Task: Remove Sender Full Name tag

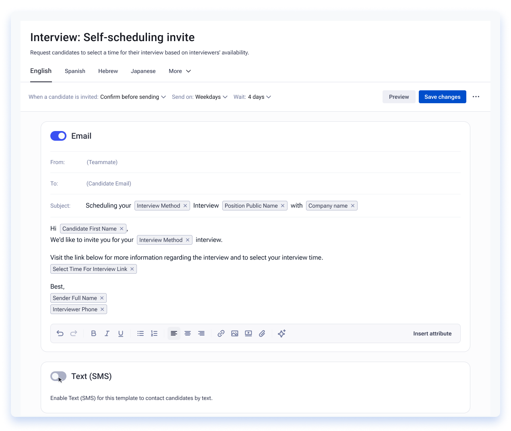Action: click(102, 298)
